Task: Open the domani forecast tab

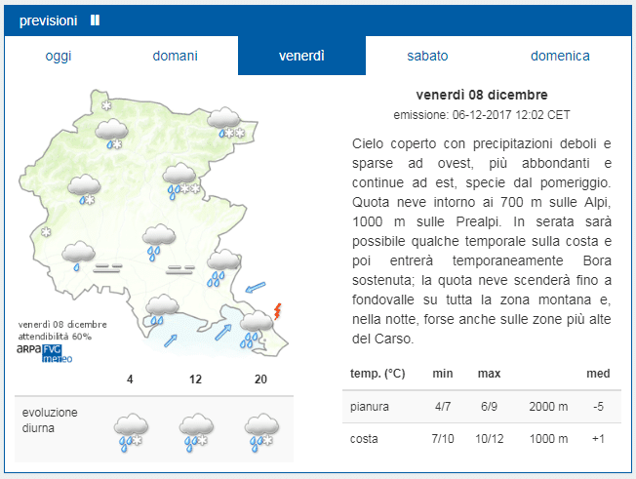Action: (x=175, y=56)
